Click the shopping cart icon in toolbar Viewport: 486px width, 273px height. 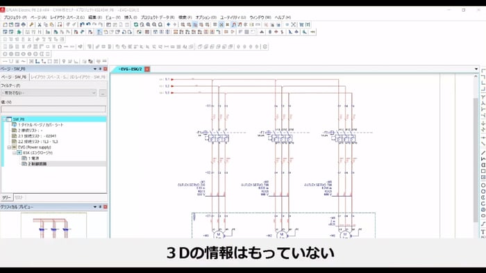[x=301, y=24]
